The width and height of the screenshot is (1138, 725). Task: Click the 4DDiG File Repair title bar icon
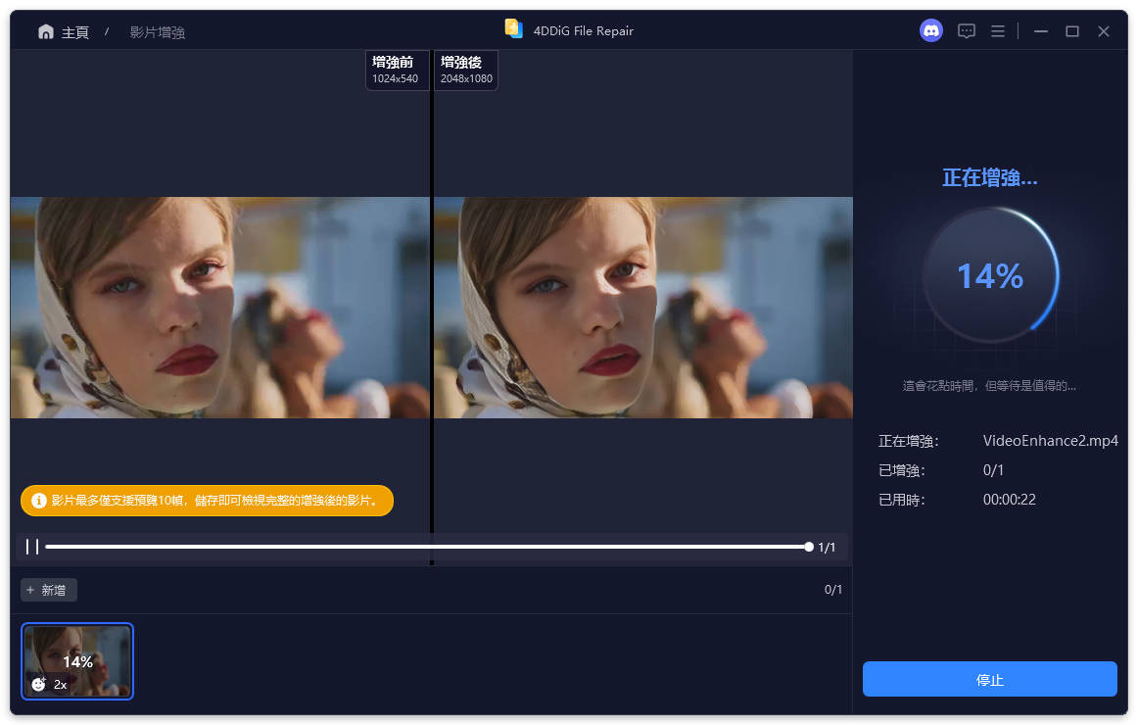(x=513, y=28)
